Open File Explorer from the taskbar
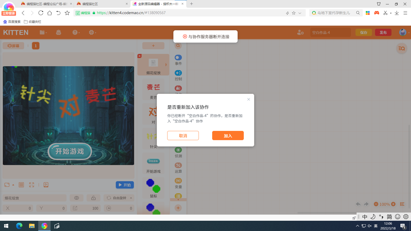The width and height of the screenshot is (411, 231). coord(32,226)
